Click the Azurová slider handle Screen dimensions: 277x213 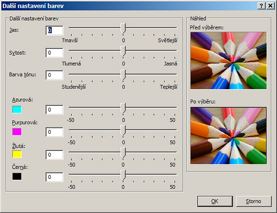point(123,107)
